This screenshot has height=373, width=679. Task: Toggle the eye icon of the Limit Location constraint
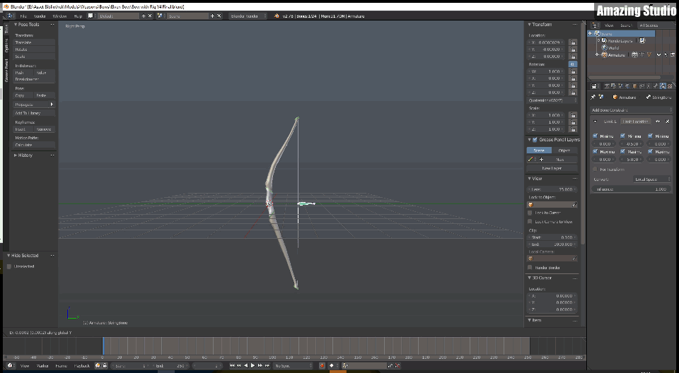click(x=657, y=122)
